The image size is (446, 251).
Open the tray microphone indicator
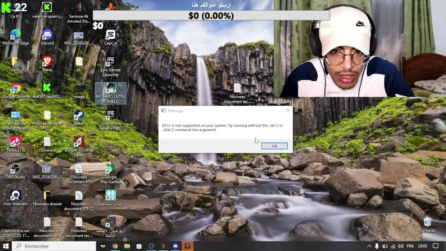377,246
